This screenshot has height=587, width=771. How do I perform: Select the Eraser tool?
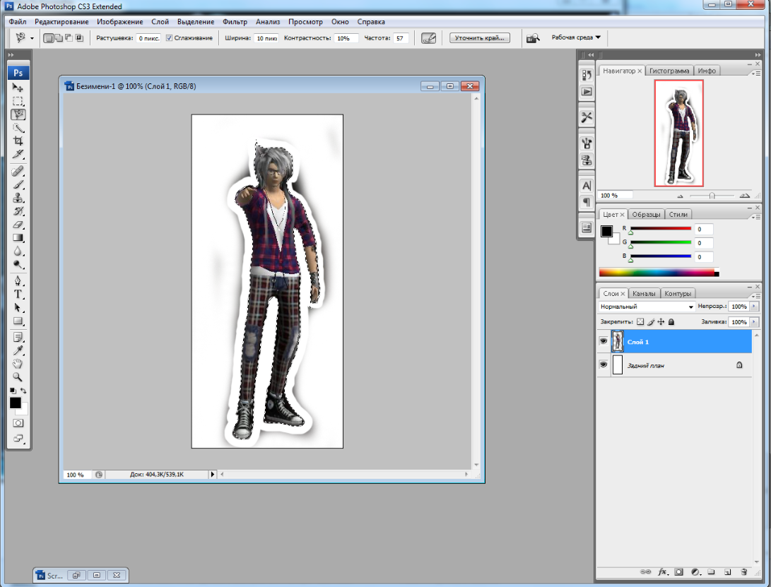[18, 225]
